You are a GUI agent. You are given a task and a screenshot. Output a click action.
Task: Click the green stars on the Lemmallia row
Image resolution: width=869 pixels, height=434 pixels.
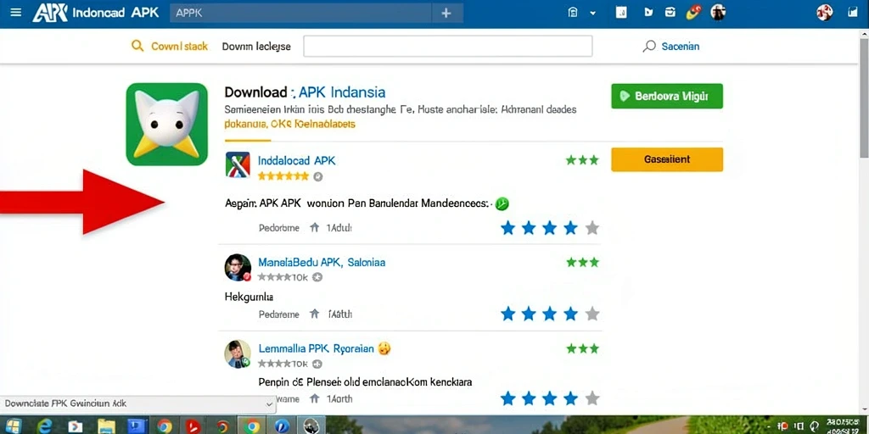pos(582,348)
